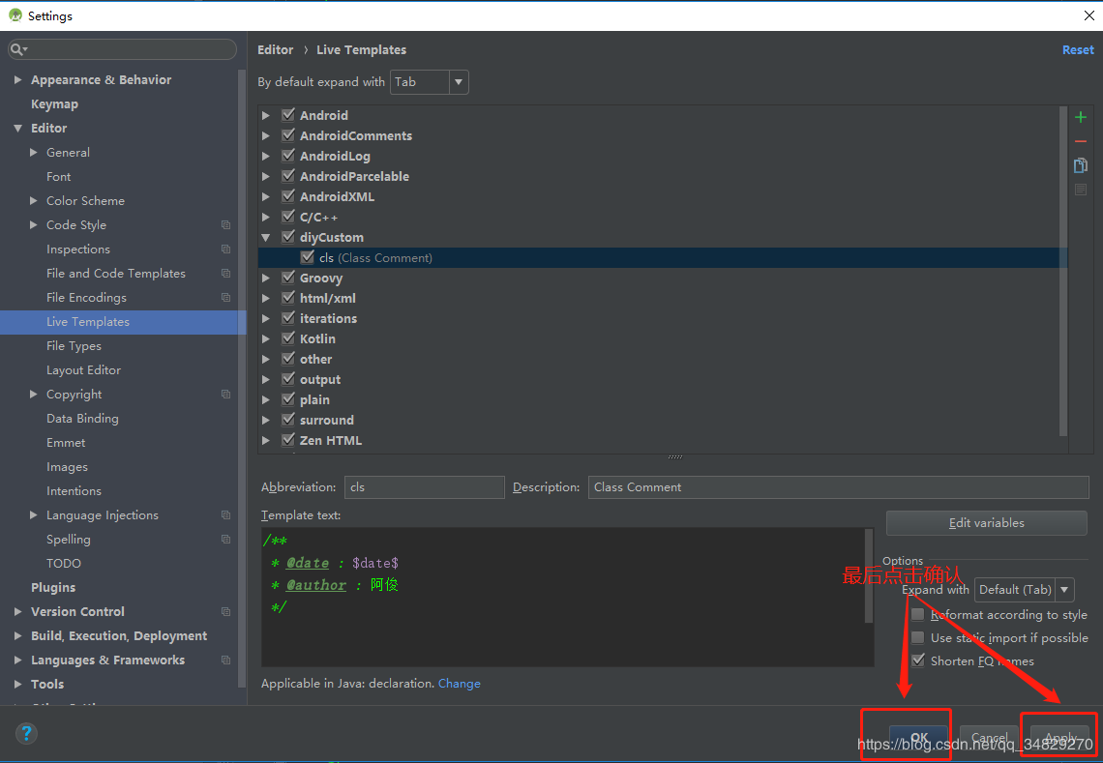
Task: Collapse the diyCustom template group
Action: click(266, 238)
